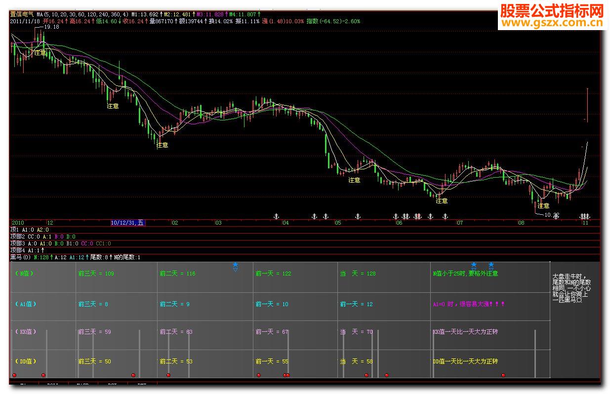This screenshot has height=394, width=610.
Task: Click the (KK值) row header cell
Action: 26,332
